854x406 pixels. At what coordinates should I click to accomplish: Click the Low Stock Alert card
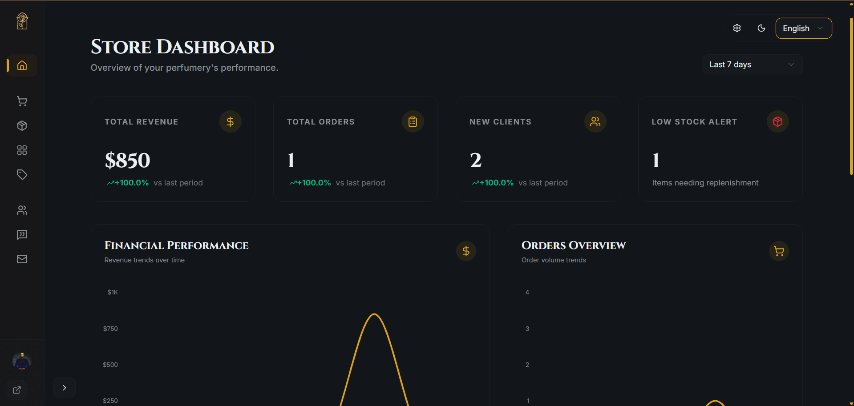720,149
